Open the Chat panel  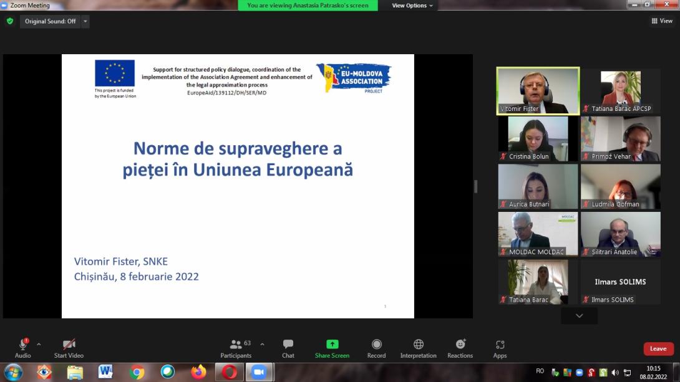(288, 348)
